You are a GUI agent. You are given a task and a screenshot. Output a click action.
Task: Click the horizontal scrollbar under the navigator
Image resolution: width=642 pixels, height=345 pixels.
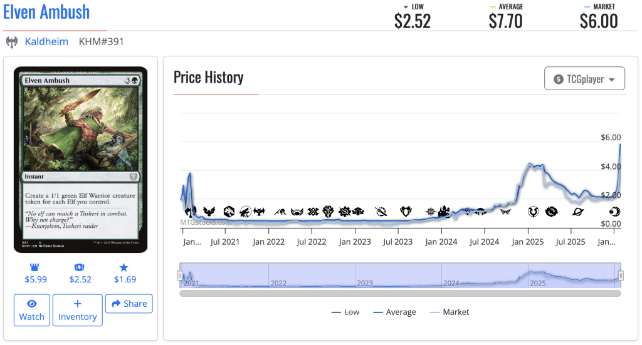(x=400, y=293)
